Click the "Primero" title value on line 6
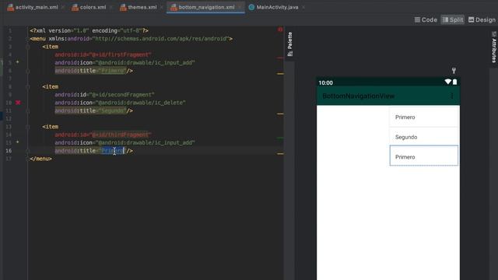The image size is (498, 280). 112,71
